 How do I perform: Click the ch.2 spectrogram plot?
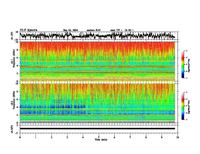97,103
